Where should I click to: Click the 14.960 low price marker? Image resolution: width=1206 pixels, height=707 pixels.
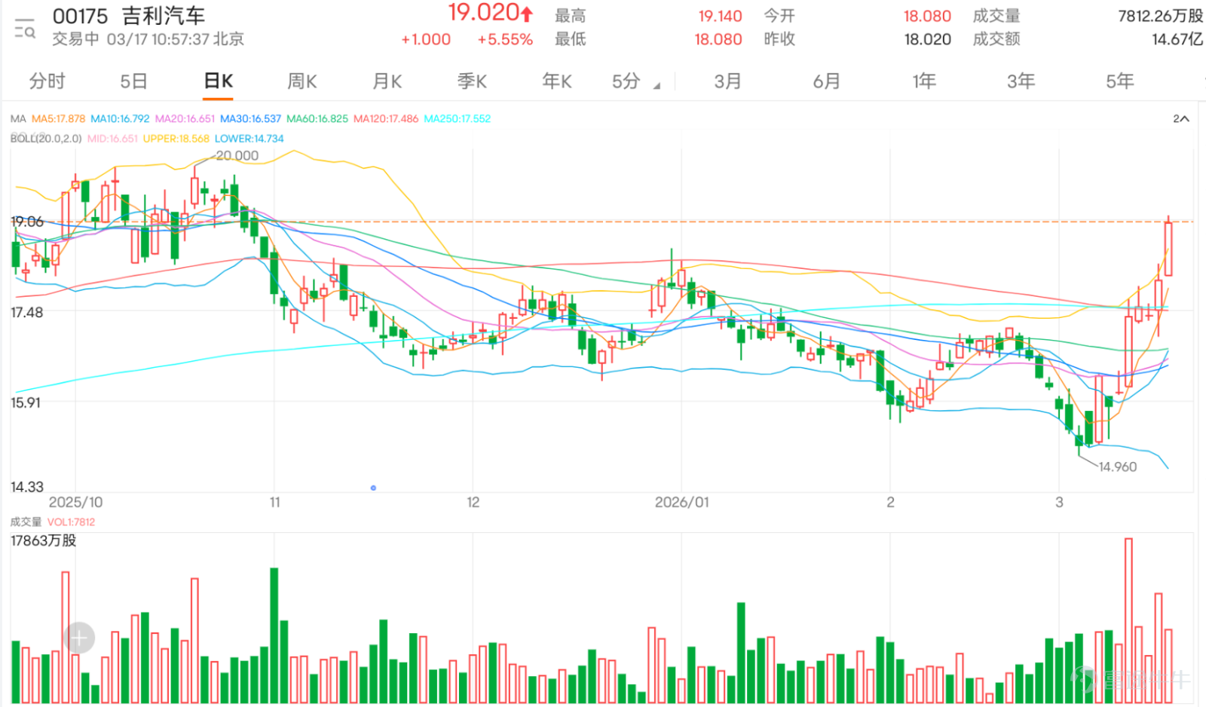click(x=1117, y=467)
